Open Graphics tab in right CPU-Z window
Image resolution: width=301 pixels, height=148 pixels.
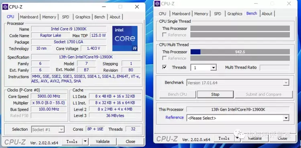235,14
